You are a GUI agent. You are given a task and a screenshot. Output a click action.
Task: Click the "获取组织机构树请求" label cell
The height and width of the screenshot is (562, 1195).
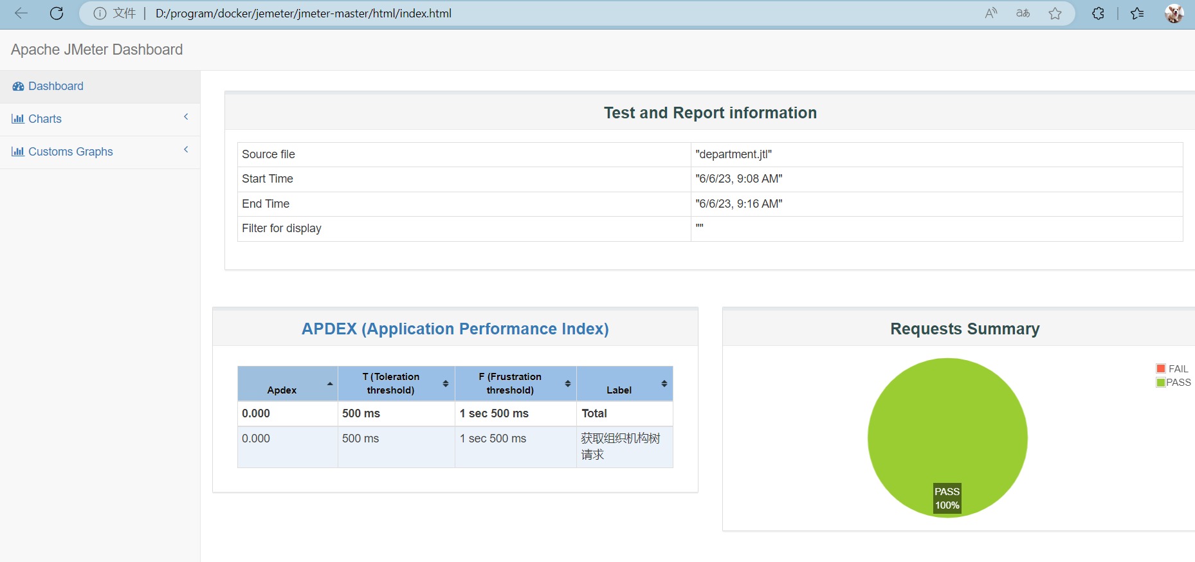(625, 446)
